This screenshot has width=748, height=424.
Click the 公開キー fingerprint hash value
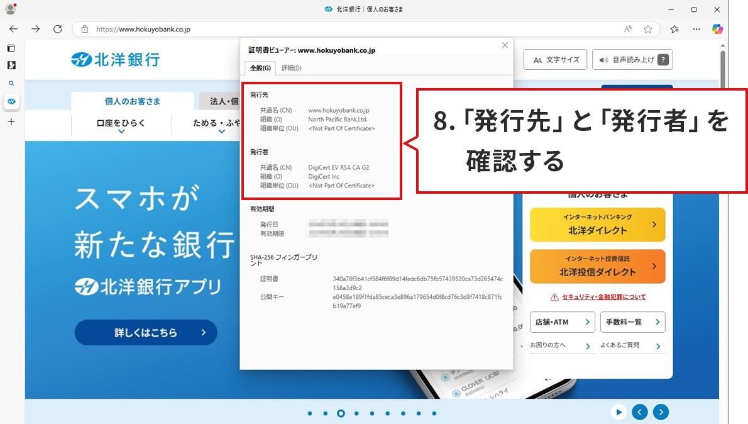pyautogui.click(x=417, y=301)
